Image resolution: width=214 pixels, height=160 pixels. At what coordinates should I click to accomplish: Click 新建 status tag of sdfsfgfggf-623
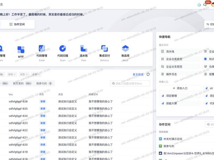(43, 123)
